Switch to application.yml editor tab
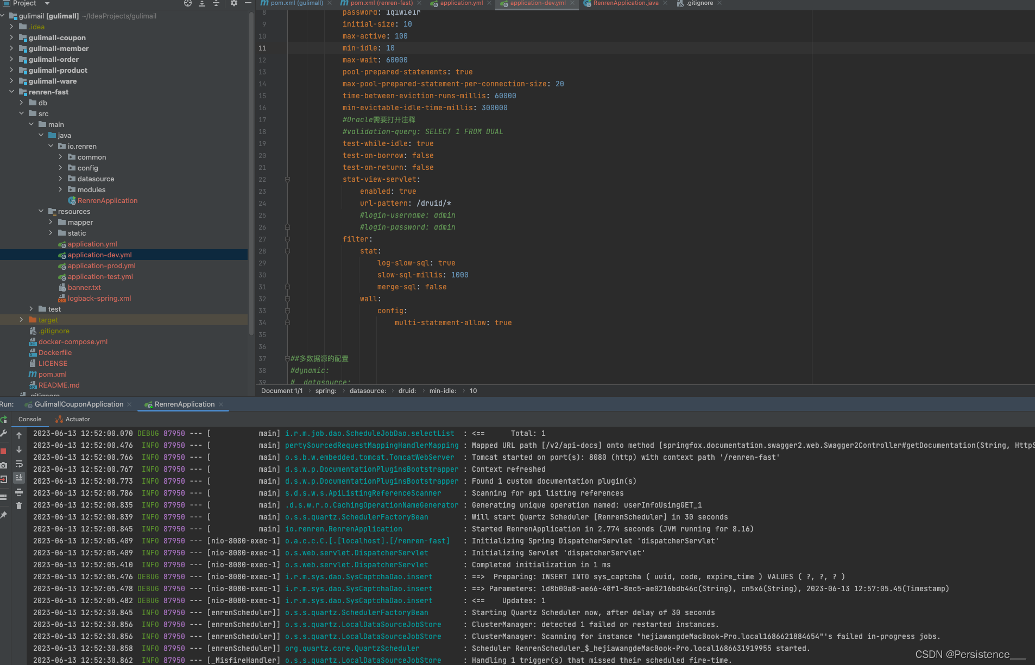The width and height of the screenshot is (1035, 665). [x=461, y=3]
